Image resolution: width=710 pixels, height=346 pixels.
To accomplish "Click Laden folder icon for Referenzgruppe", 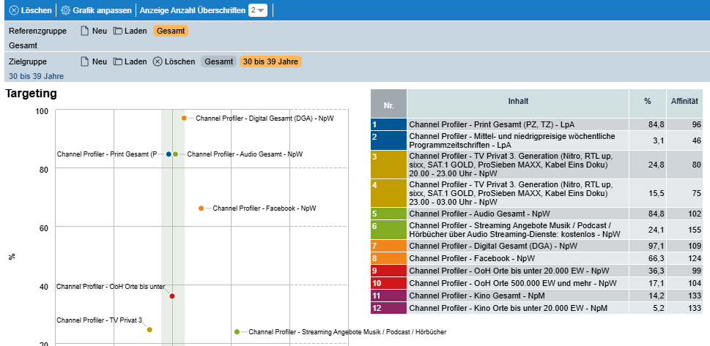I will click(118, 31).
